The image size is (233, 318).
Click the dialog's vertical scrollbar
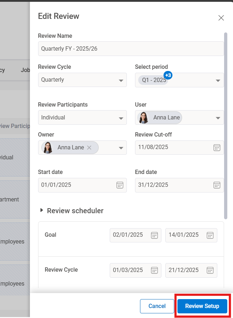pos(225,125)
